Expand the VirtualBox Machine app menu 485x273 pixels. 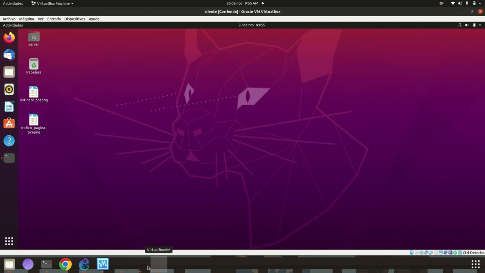point(53,3)
